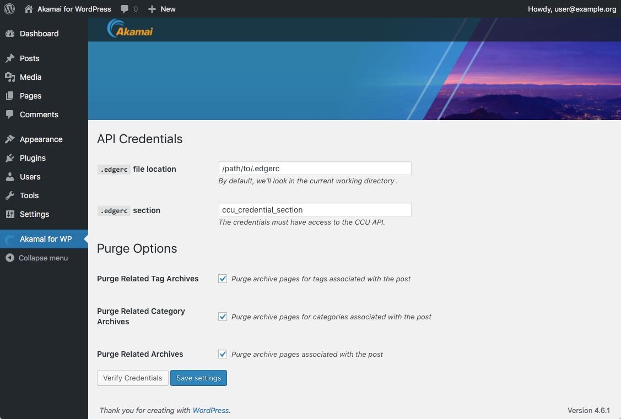
Task: Click the Comments bubble icon in sidebar
Action: click(x=10, y=115)
